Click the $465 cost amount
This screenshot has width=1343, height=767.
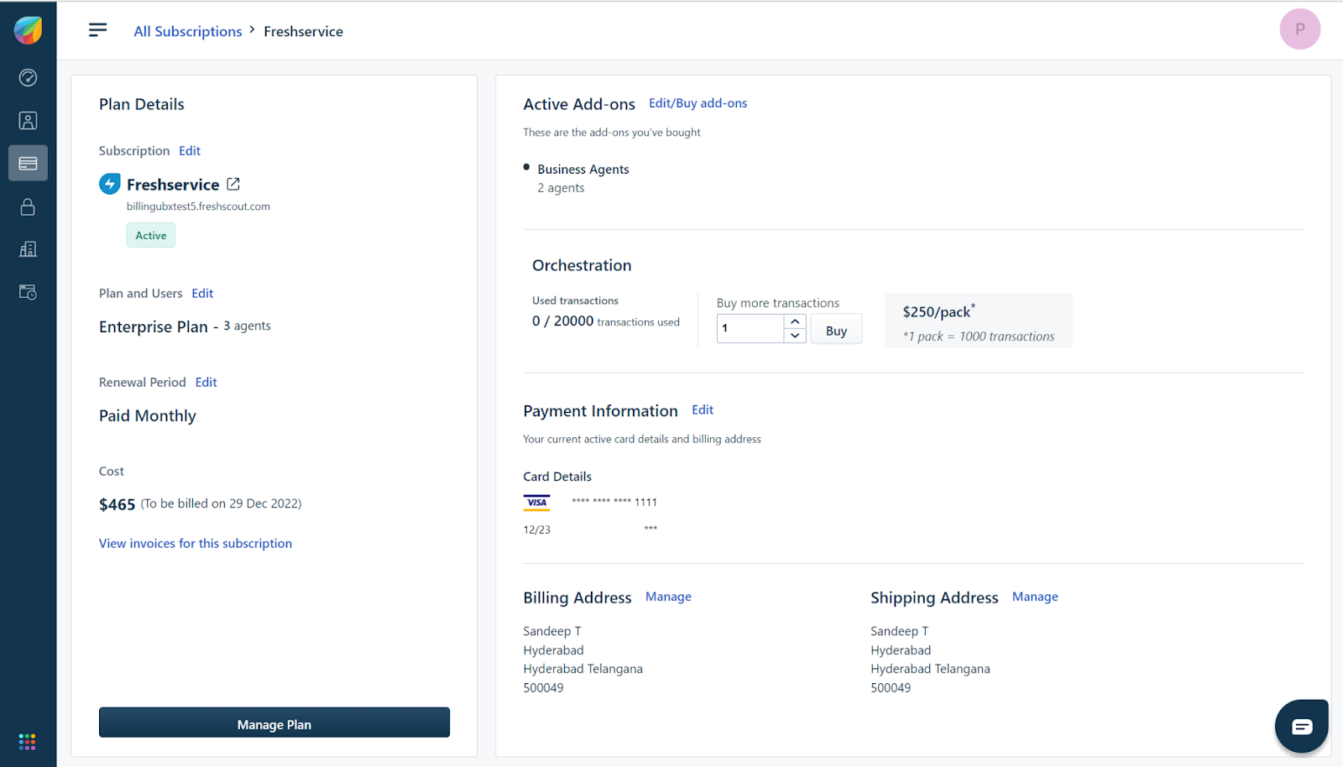[117, 504]
